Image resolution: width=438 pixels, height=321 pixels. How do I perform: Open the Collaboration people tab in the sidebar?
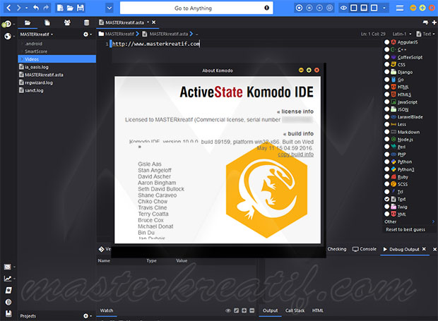[x=67, y=23]
